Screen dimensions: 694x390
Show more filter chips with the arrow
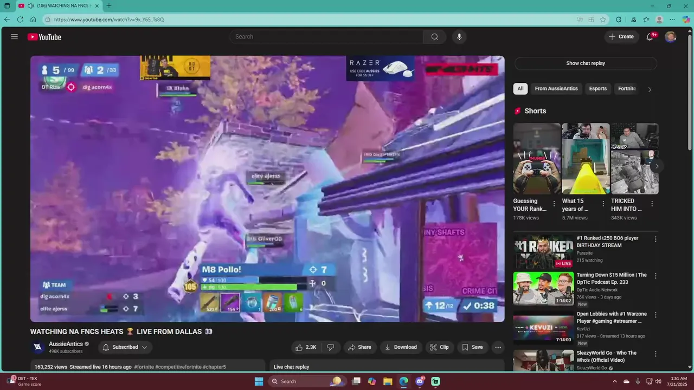[650, 89]
